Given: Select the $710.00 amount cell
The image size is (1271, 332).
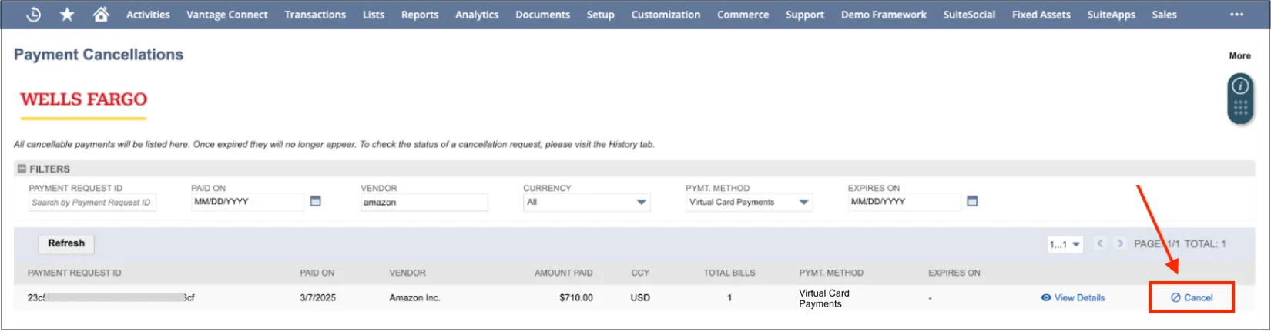Looking at the screenshot, I should (x=576, y=297).
